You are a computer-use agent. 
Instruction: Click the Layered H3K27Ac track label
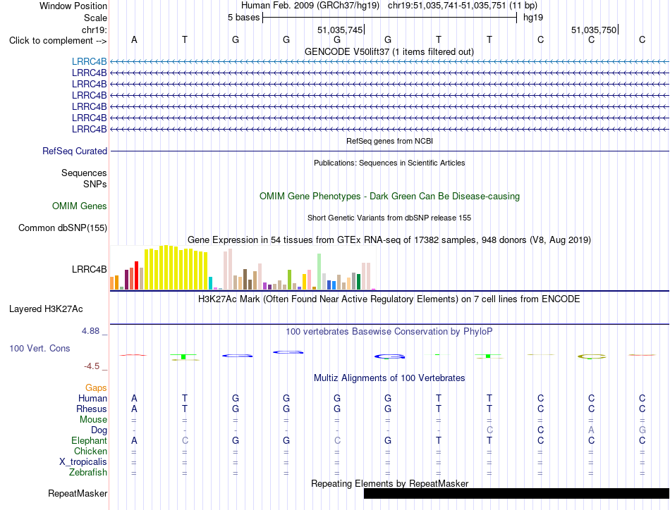click(46, 309)
